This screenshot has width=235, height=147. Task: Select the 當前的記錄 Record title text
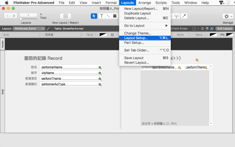[x=43, y=58]
